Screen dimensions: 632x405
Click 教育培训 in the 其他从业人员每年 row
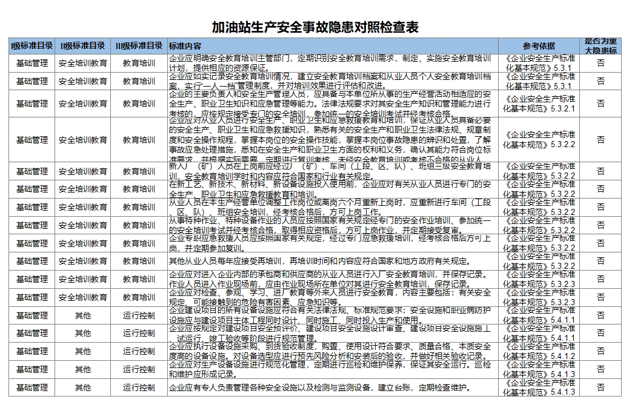pyautogui.click(x=139, y=261)
